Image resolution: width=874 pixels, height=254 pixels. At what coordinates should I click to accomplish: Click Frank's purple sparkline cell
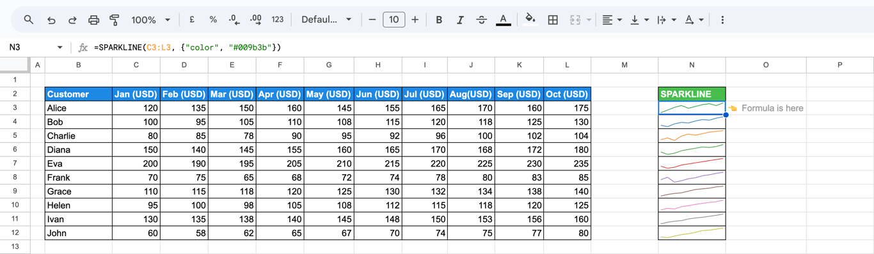pyautogui.click(x=692, y=177)
